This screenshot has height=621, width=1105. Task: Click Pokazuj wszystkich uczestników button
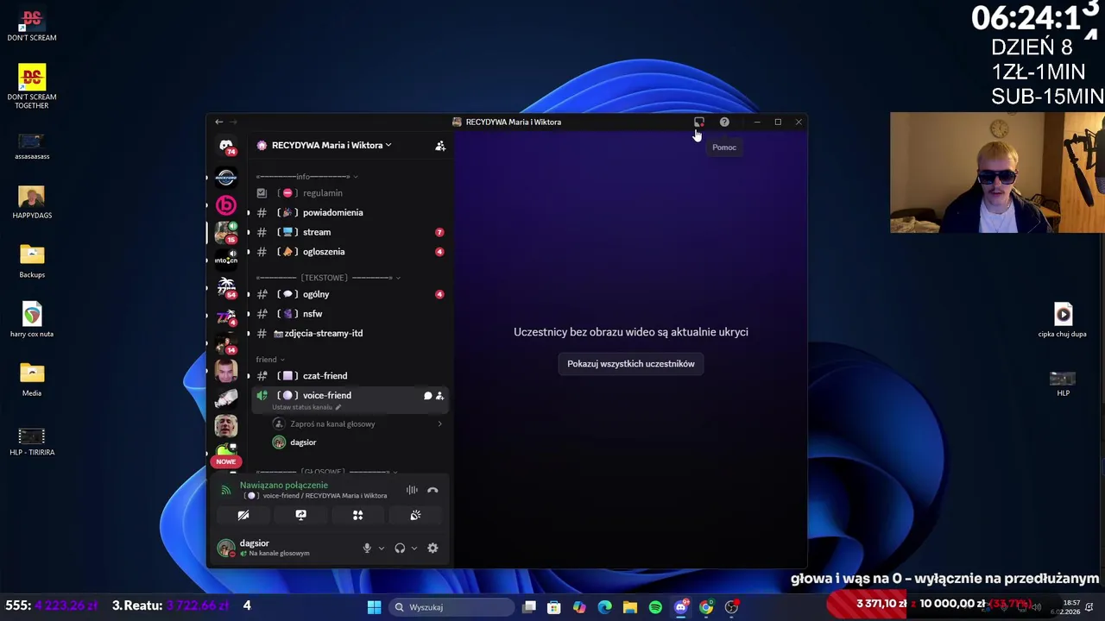631,364
